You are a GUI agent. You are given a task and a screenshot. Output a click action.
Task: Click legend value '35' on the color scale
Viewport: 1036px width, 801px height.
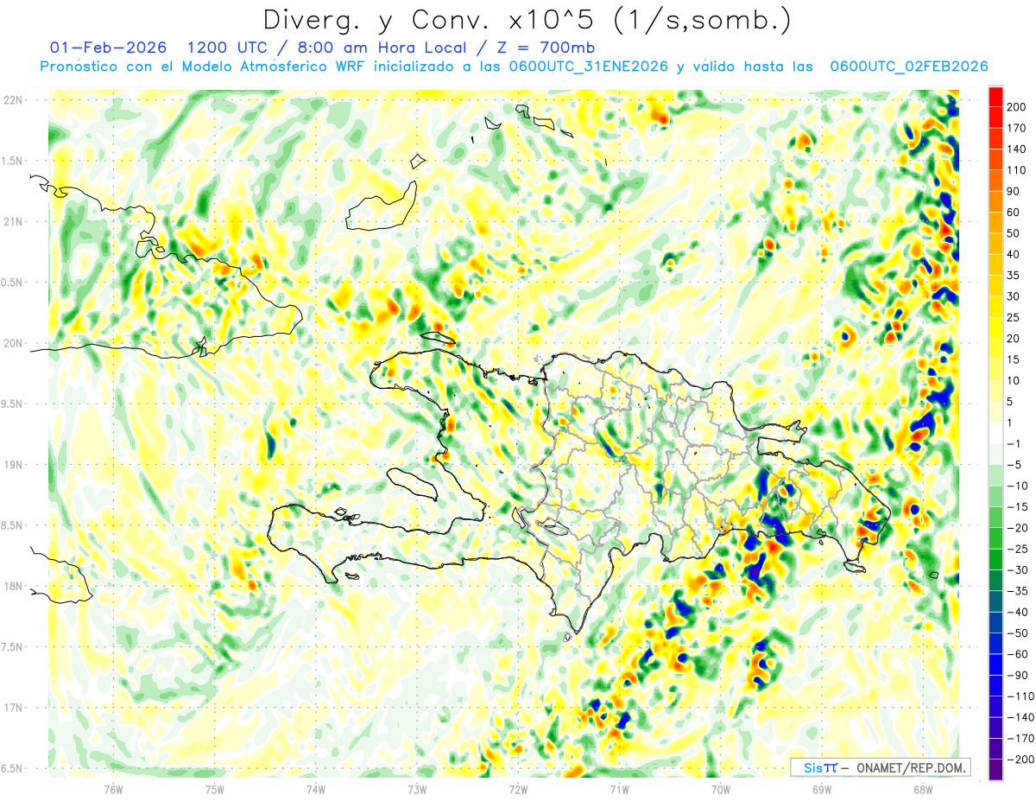pyautogui.click(x=1014, y=276)
